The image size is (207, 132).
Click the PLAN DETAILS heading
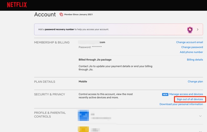[45, 82]
